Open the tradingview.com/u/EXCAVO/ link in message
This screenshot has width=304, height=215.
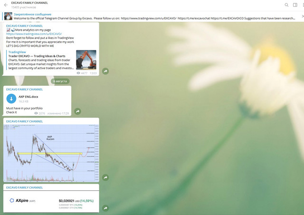pyautogui.click(x=34, y=34)
